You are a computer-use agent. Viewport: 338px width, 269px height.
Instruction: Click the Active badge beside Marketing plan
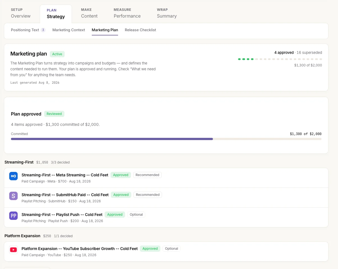click(x=57, y=54)
